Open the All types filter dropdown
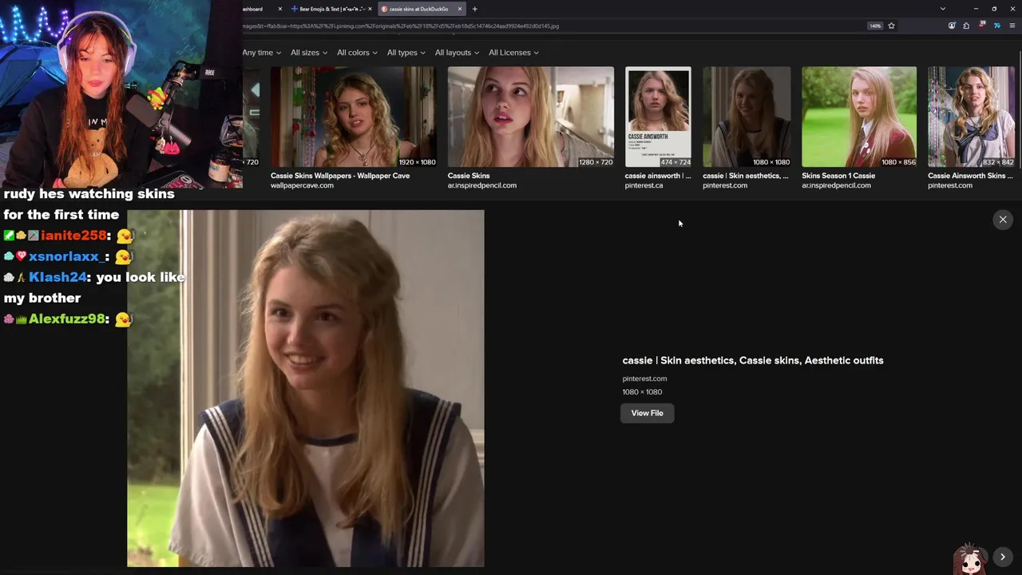Image resolution: width=1022 pixels, height=575 pixels. click(x=406, y=53)
